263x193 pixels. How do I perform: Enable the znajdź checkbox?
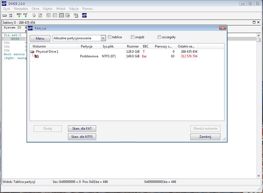(132, 37)
